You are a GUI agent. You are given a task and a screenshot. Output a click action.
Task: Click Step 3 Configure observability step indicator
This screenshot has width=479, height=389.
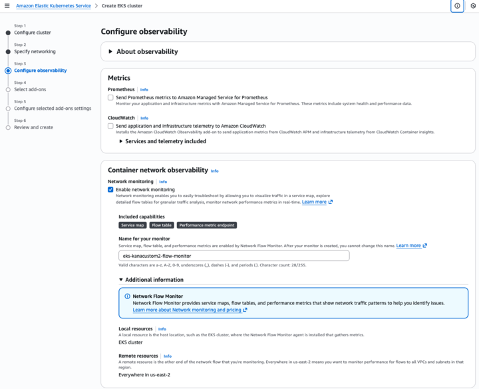coord(8,71)
